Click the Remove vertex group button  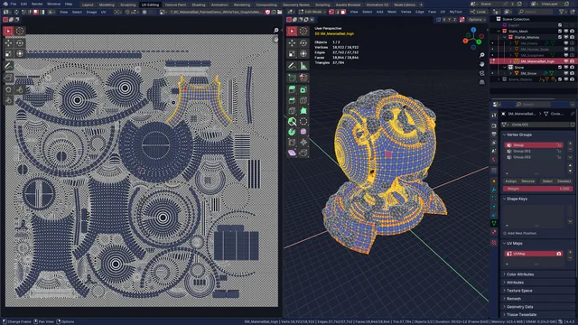(x=527, y=181)
